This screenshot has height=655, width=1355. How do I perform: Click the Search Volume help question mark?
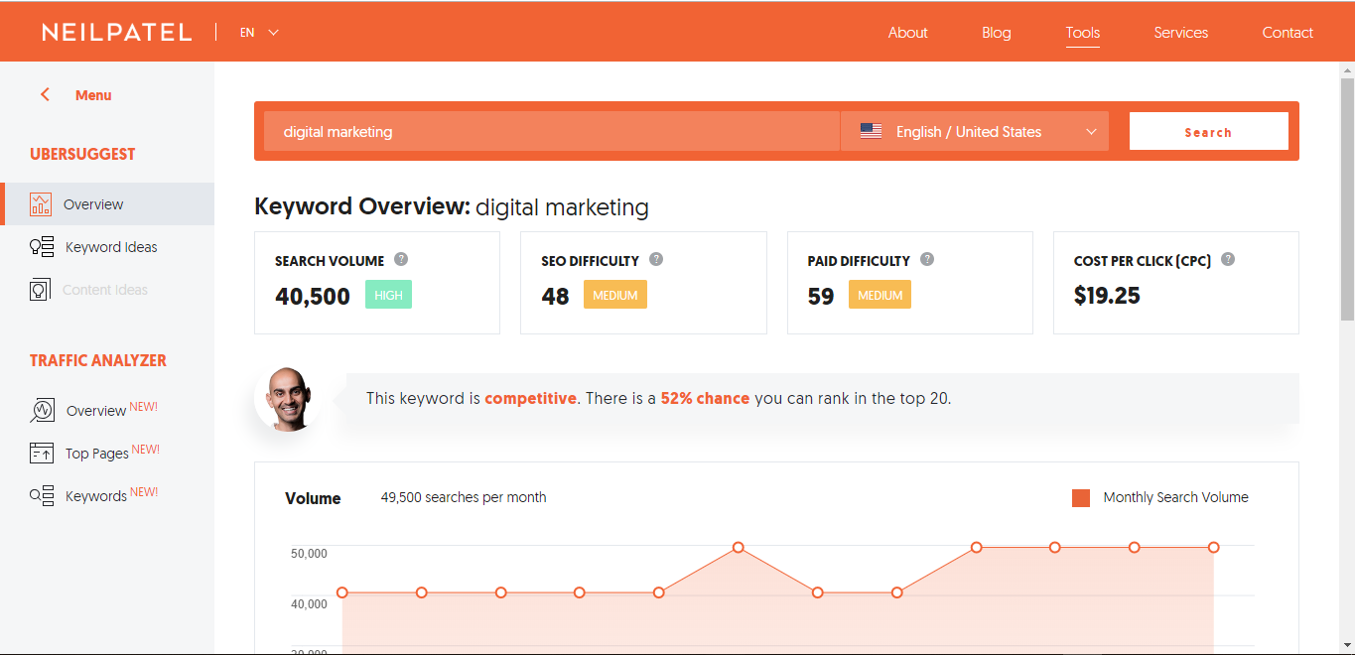(401, 259)
